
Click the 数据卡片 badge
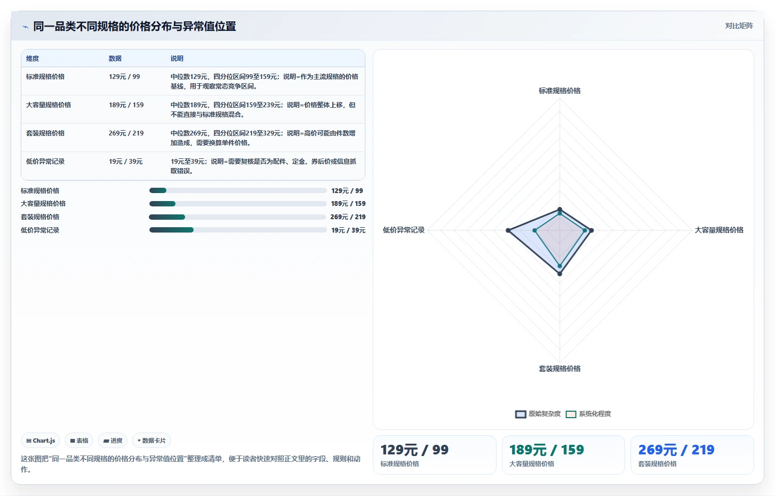[151, 441]
